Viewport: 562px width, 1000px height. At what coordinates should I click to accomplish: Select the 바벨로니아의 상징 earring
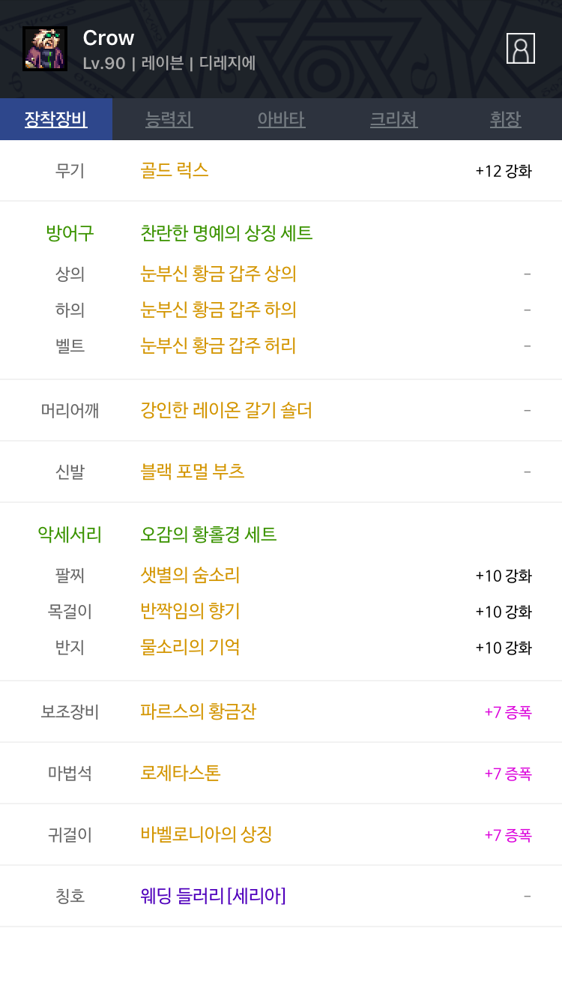[x=206, y=834]
